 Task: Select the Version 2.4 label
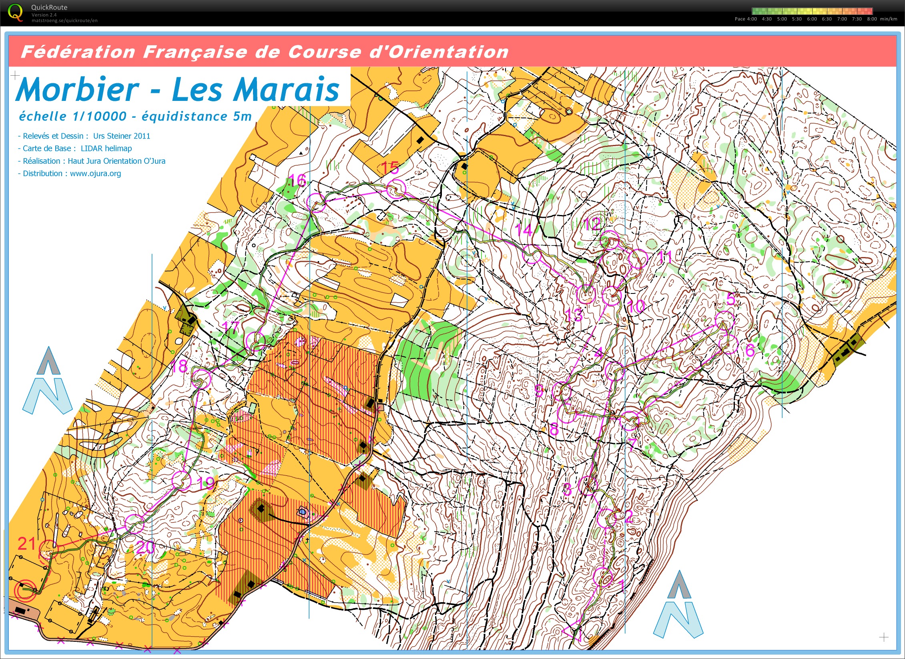click(x=44, y=15)
